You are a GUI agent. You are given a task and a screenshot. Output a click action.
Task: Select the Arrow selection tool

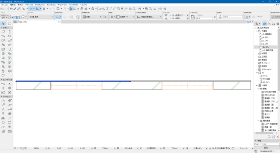coord(3,24)
